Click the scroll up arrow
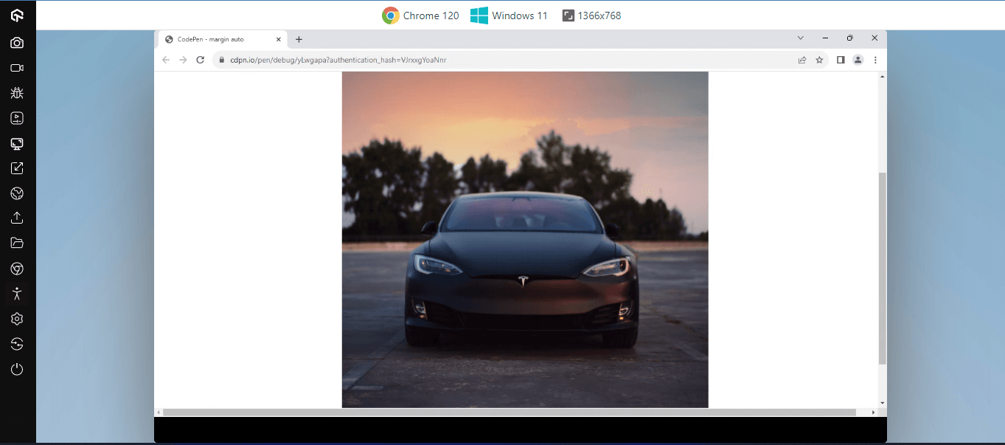Screen dimensions: 1005x445 click(x=883, y=76)
